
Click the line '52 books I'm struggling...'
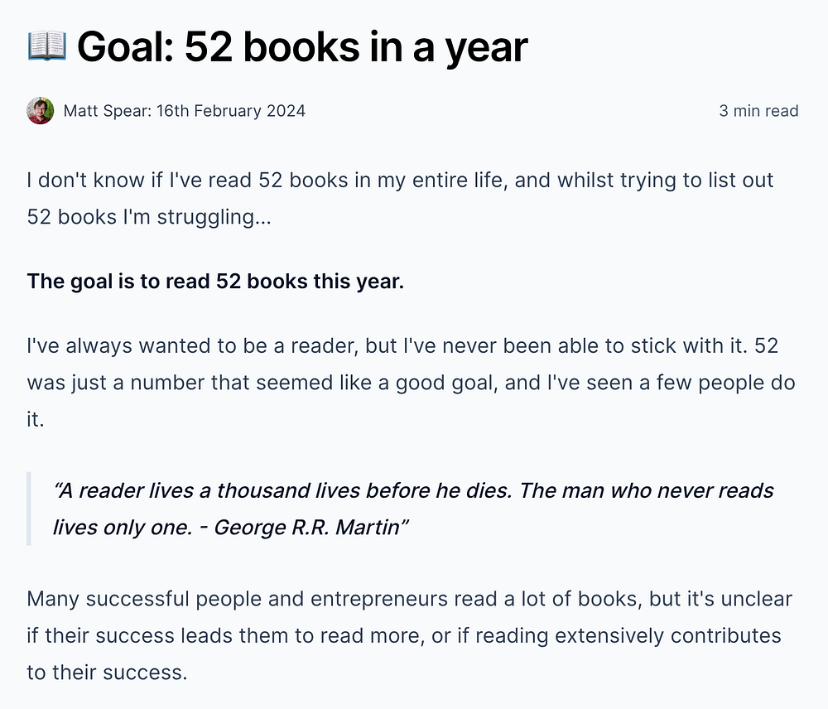pyautogui.click(x=149, y=217)
